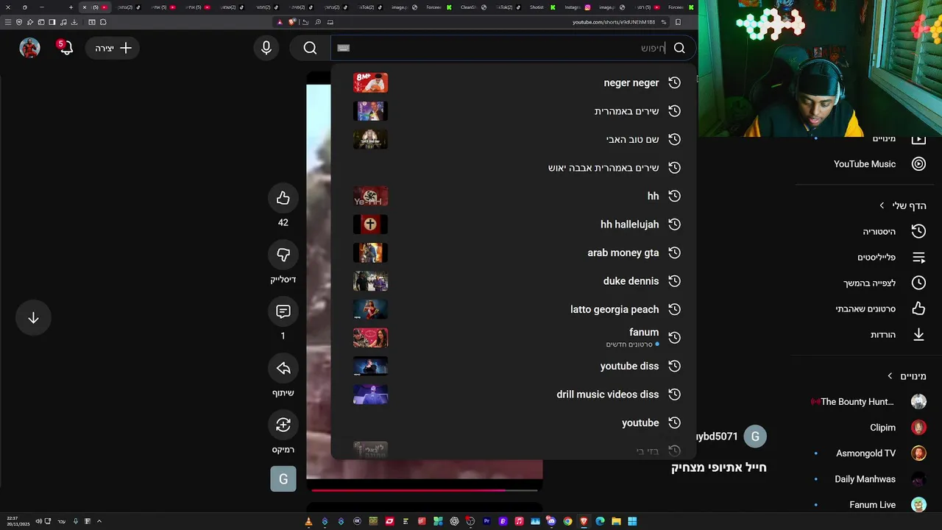
Task: Click the short title חייל אתיופי מצחיק
Action: pos(719,467)
